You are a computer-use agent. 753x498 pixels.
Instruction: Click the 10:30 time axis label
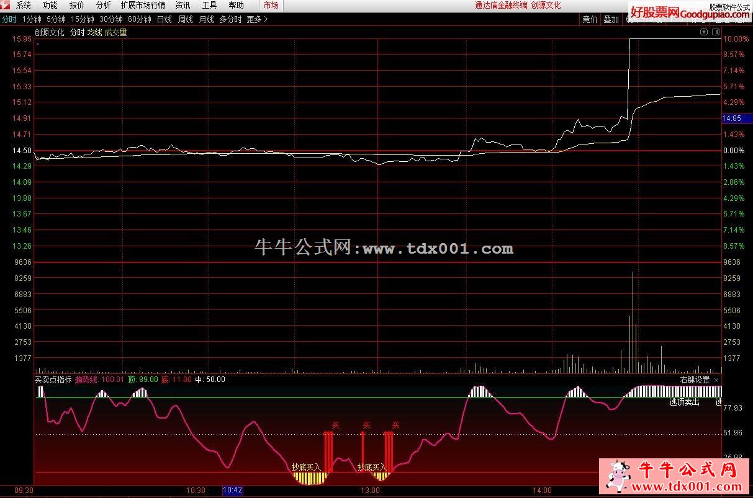196,491
